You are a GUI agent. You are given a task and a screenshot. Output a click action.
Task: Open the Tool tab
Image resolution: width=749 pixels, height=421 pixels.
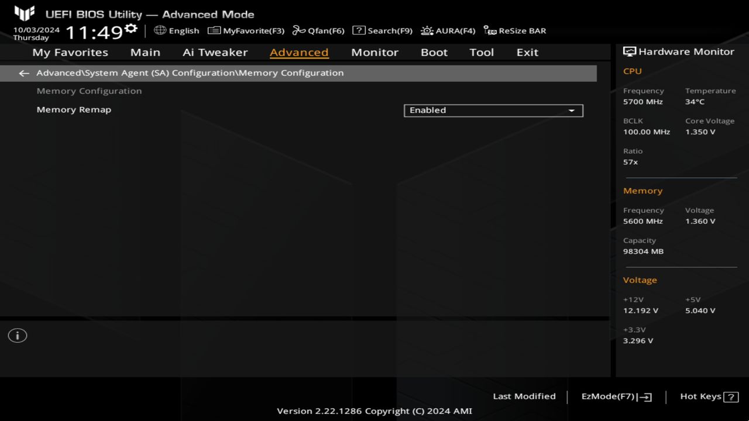pyautogui.click(x=482, y=52)
